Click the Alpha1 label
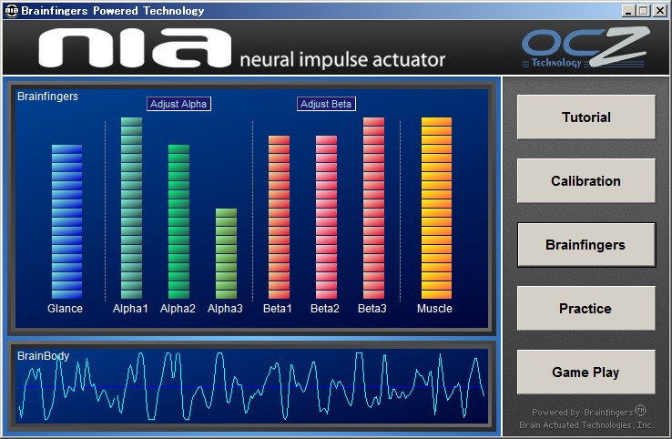Image resolution: width=672 pixels, height=439 pixels. pos(130,309)
